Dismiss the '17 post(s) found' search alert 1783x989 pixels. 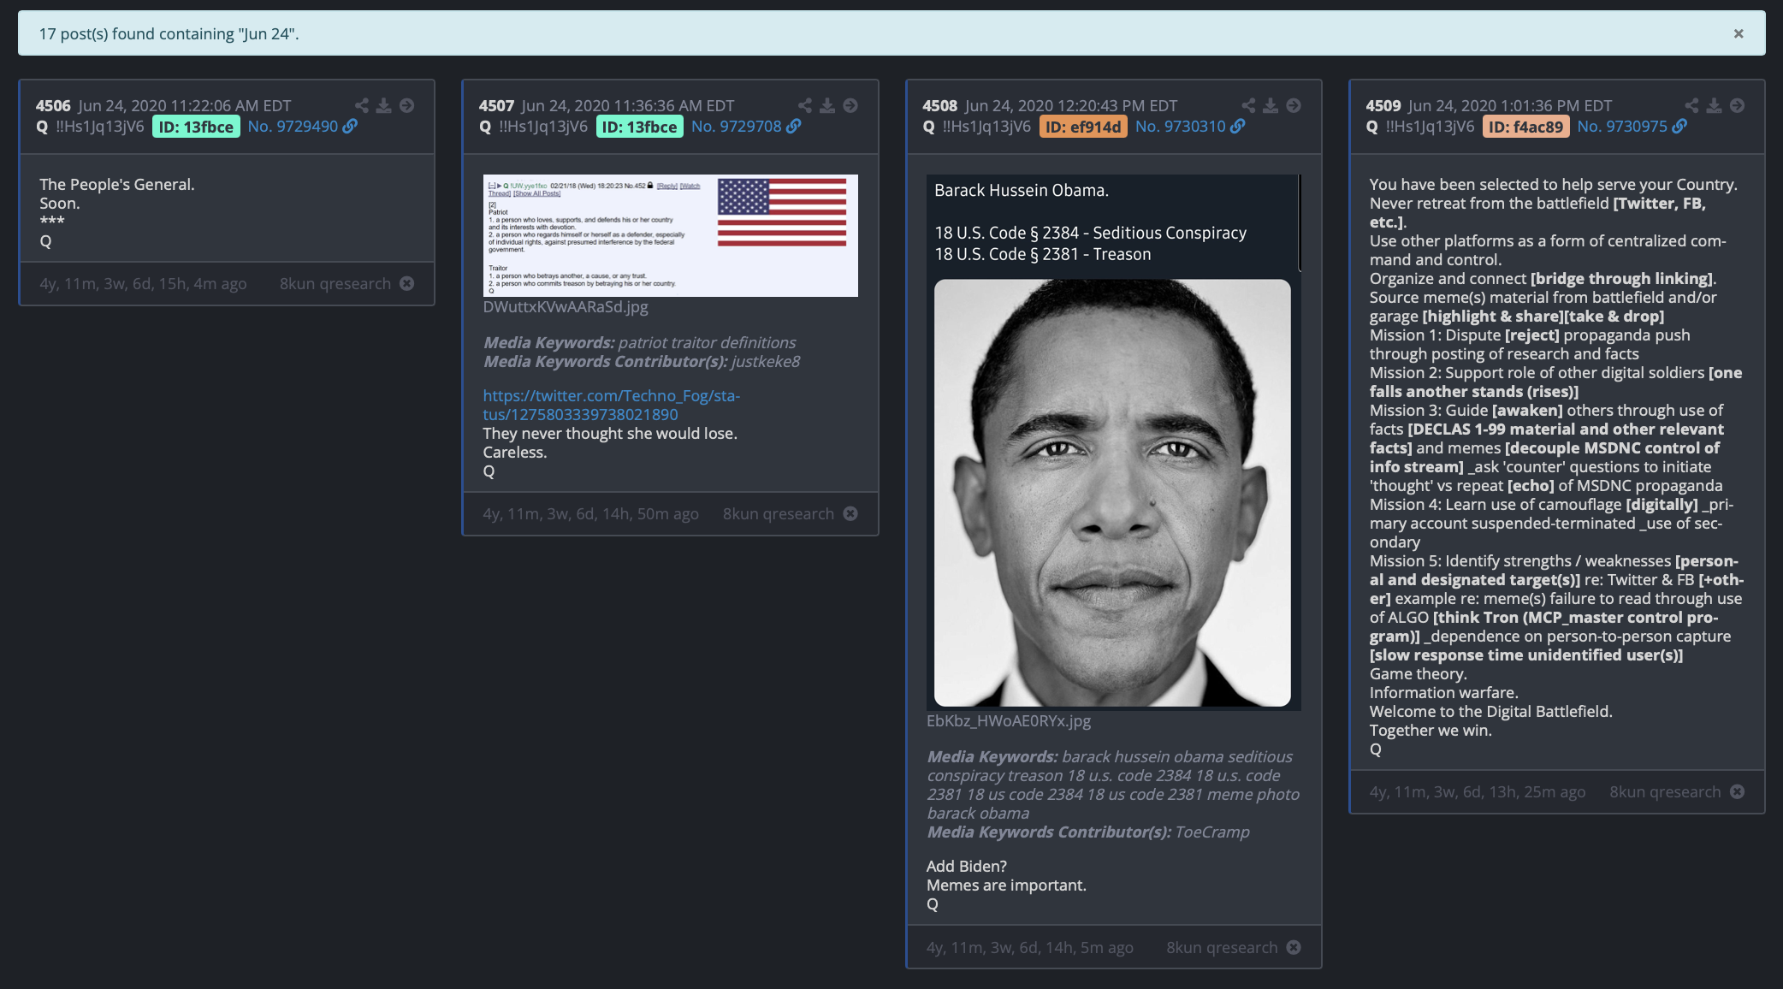tap(1738, 33)
